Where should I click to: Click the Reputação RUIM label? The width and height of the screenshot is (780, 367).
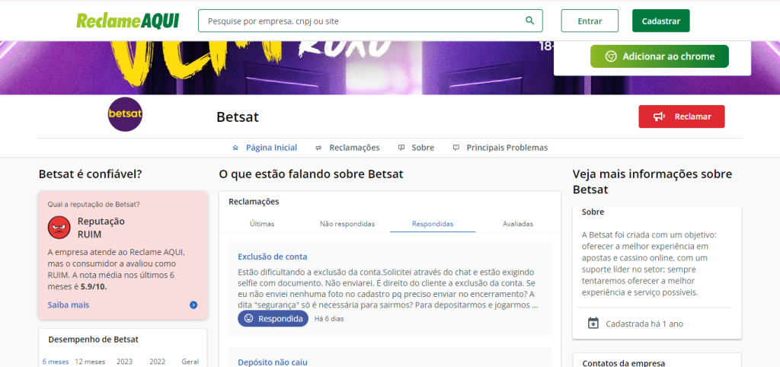(101, 228)
